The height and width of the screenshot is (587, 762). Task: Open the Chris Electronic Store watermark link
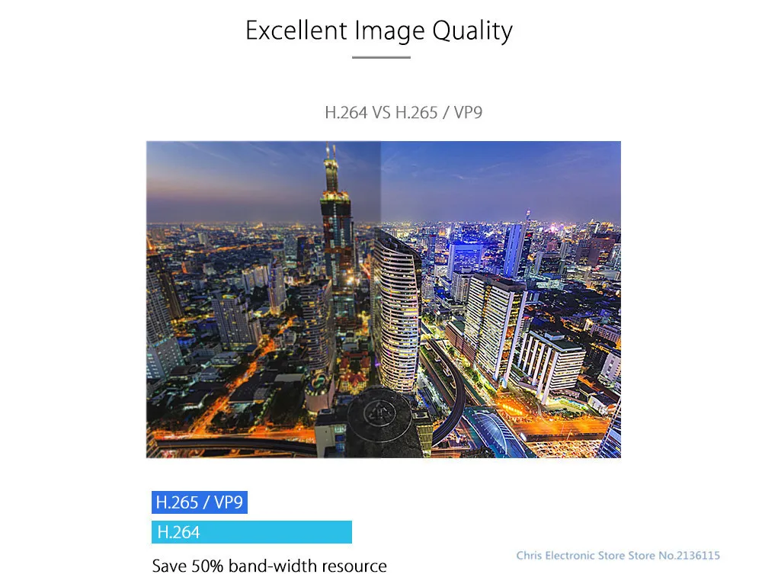click(618, 556)
